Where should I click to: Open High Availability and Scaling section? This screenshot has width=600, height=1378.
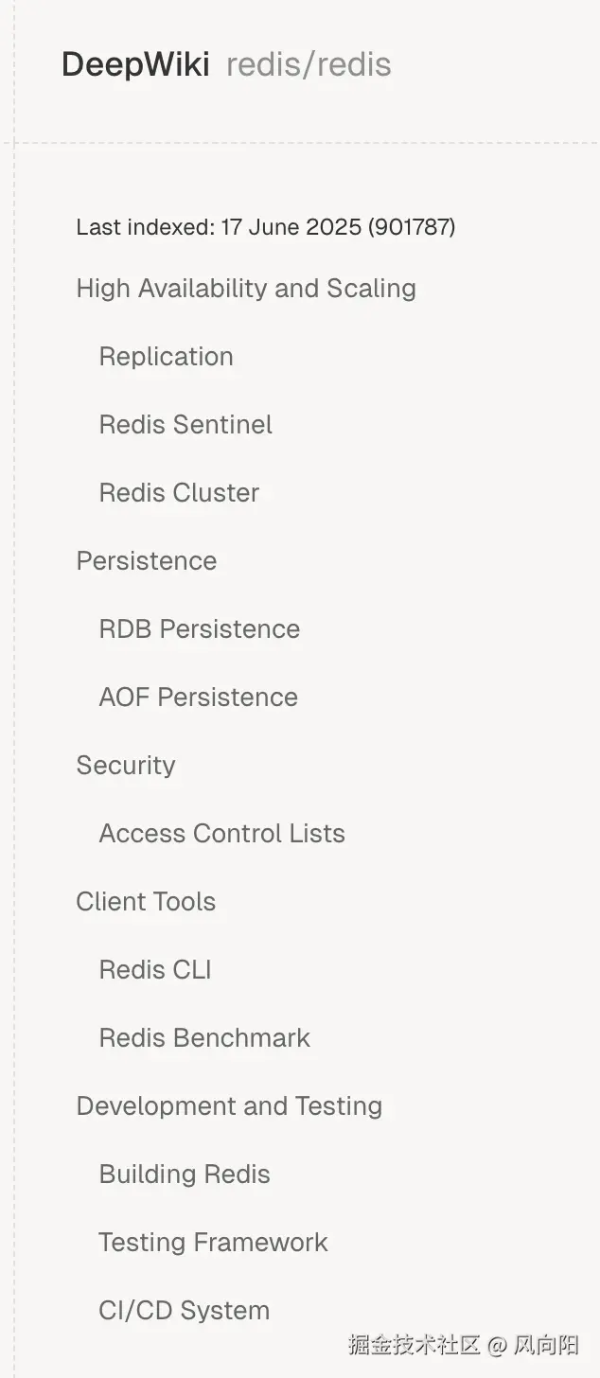246,288
